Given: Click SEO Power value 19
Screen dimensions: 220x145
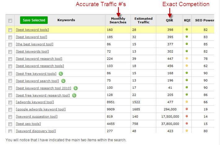Looking at the screenshot, I should pos(205,109).
